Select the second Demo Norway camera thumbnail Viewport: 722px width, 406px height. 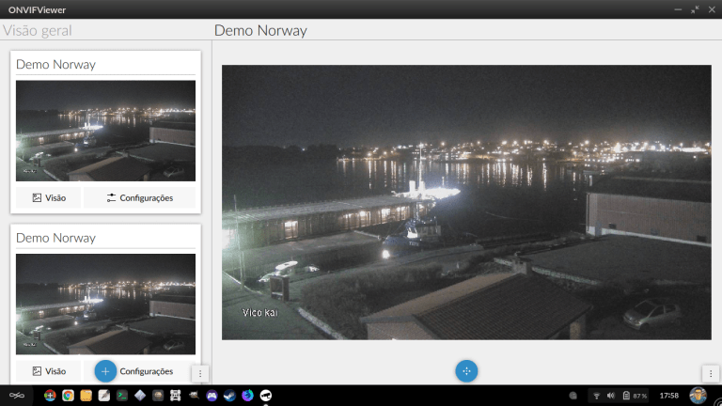tap(105, 304)
